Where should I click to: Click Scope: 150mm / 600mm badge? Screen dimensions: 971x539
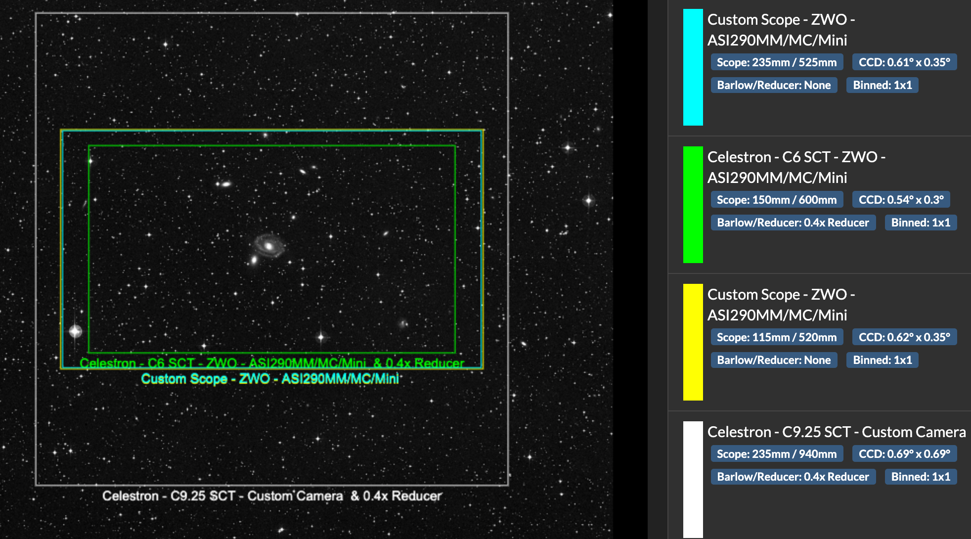(x=777, y=200)
